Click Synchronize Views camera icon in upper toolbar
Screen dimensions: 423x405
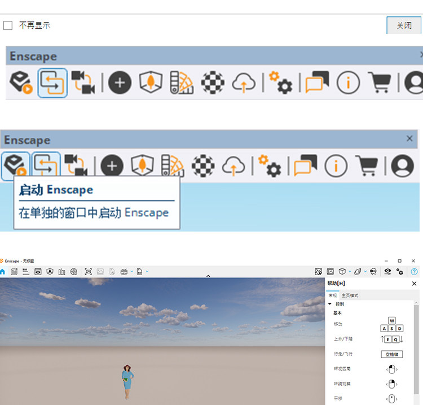pyautogui.click(x=83, y=82)
